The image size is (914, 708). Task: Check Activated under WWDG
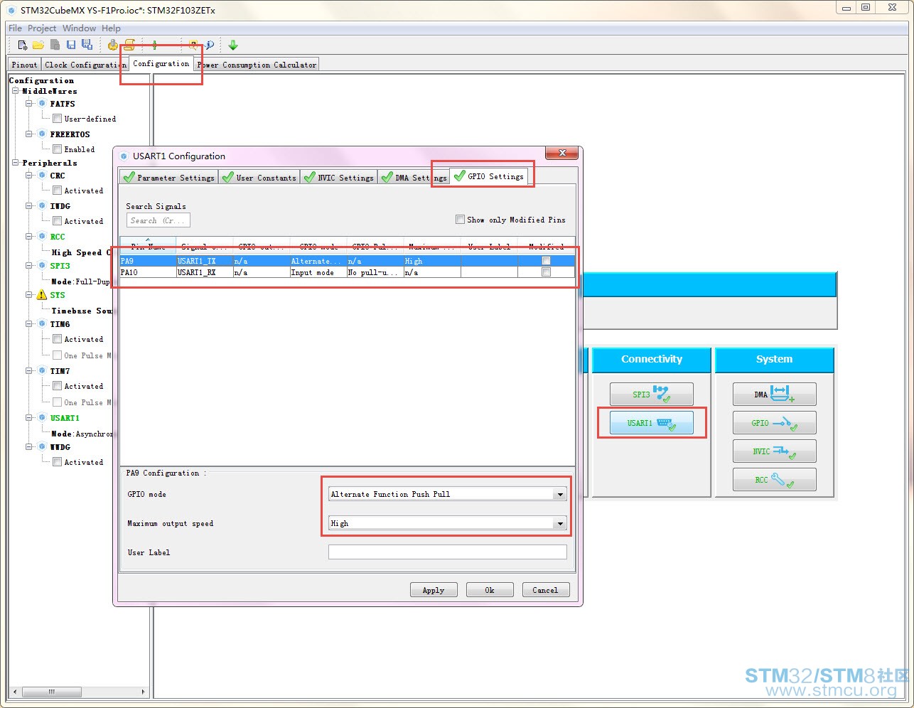58,462
